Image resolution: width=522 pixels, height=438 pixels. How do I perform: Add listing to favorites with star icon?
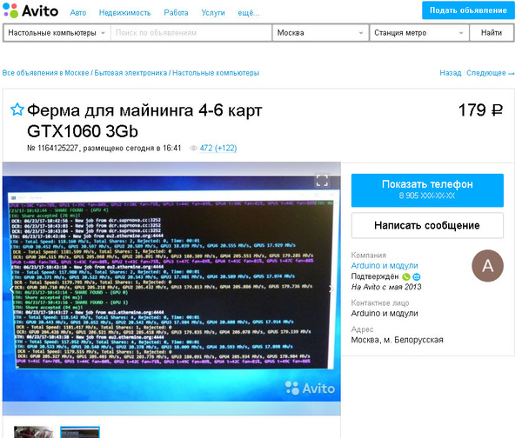point(17,110)
